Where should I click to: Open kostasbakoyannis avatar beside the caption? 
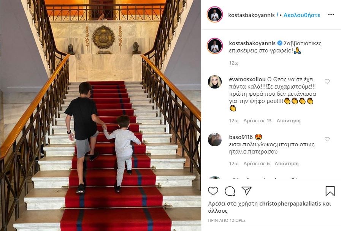click(215, 46)
